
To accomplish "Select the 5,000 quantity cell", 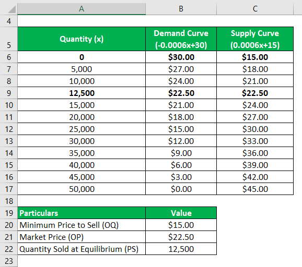I will (x=82, y=69).
